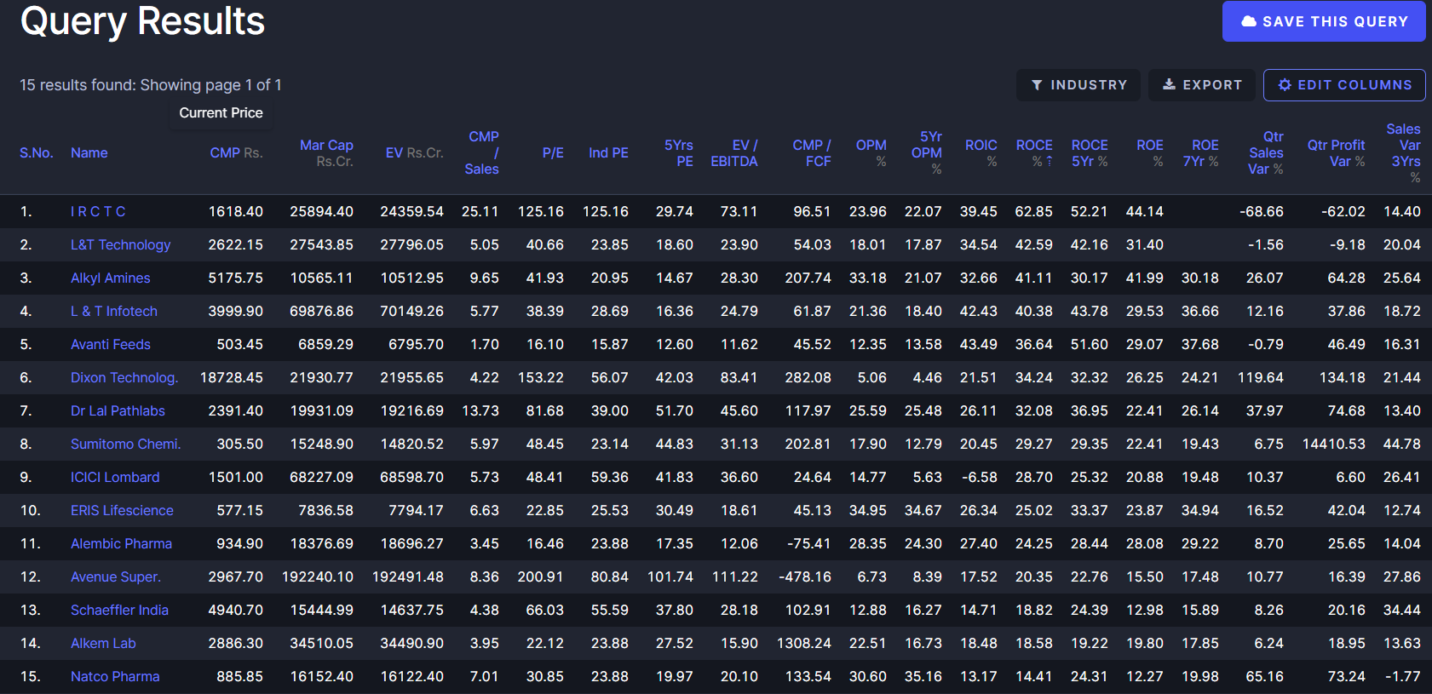The image size is (1432, 694).
Task: Open Avenue Super. company link
Action: tap(116, 576)
